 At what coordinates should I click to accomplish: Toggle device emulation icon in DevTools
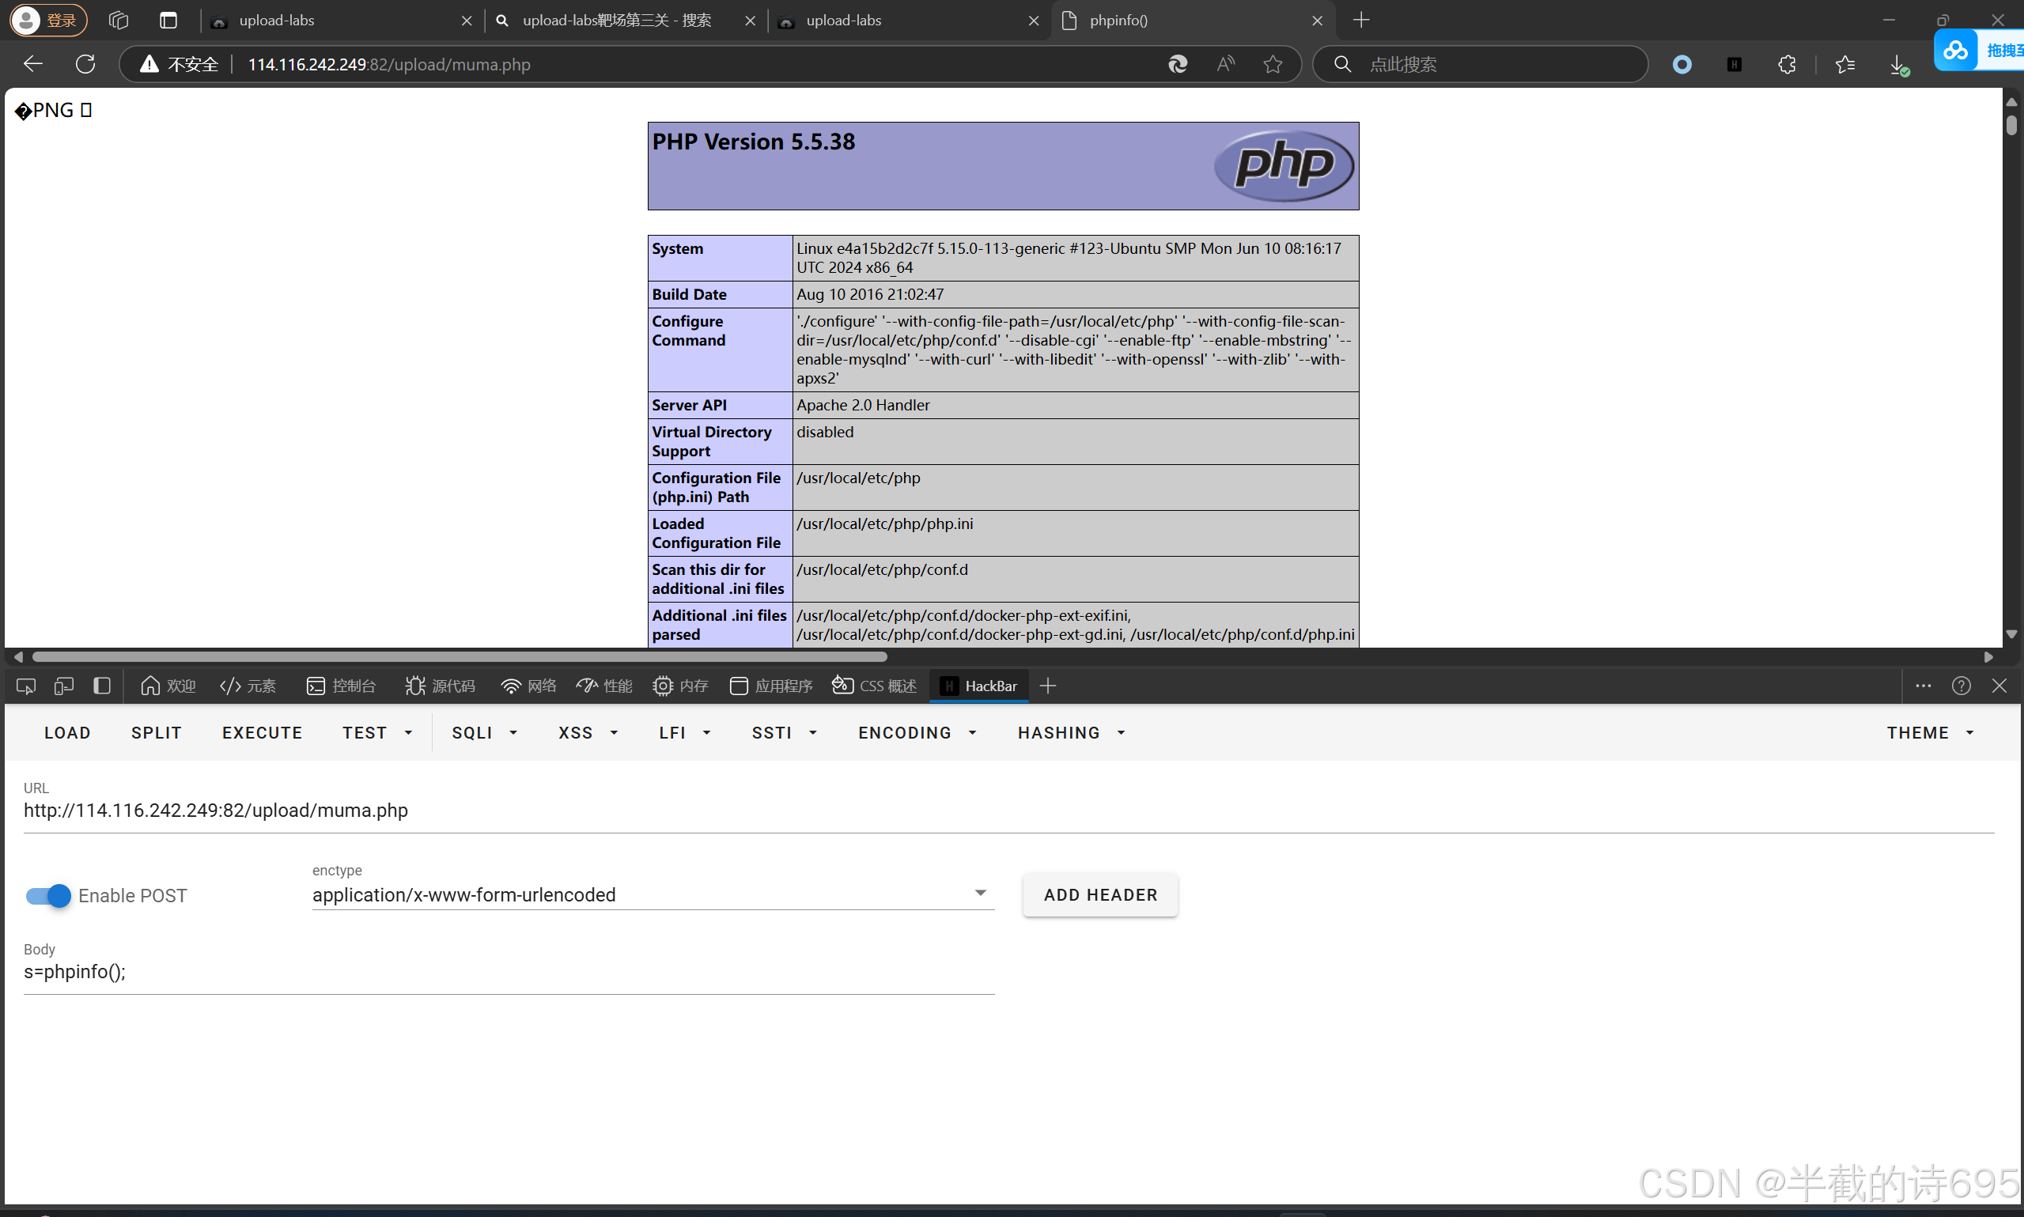(x=63, y=686)
